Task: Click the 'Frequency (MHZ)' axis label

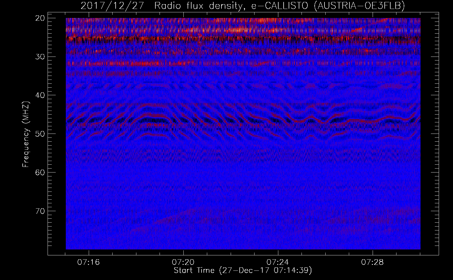Action: (26, 134)
